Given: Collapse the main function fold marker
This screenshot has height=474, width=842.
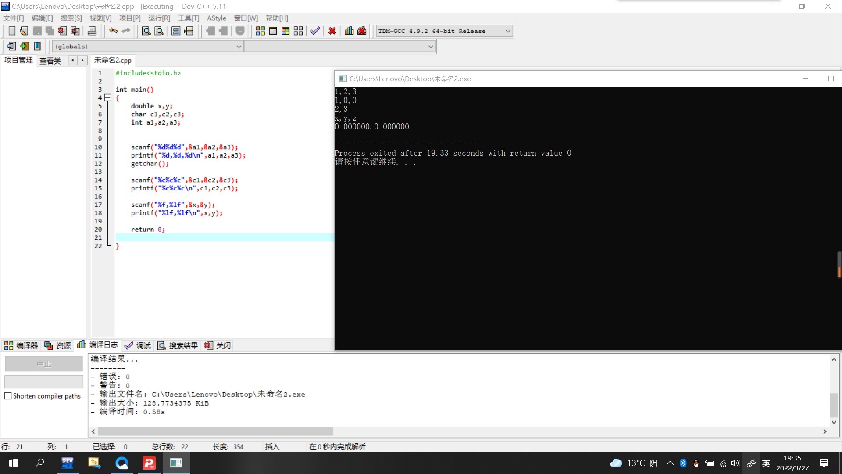Looking at the screenshot, I should pos(108,98).
